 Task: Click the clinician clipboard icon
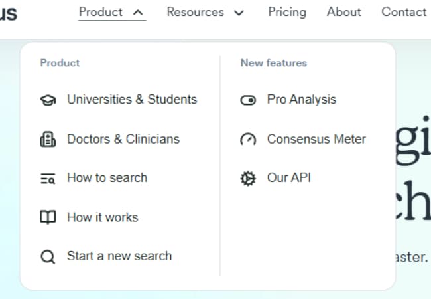coord(48,140)
